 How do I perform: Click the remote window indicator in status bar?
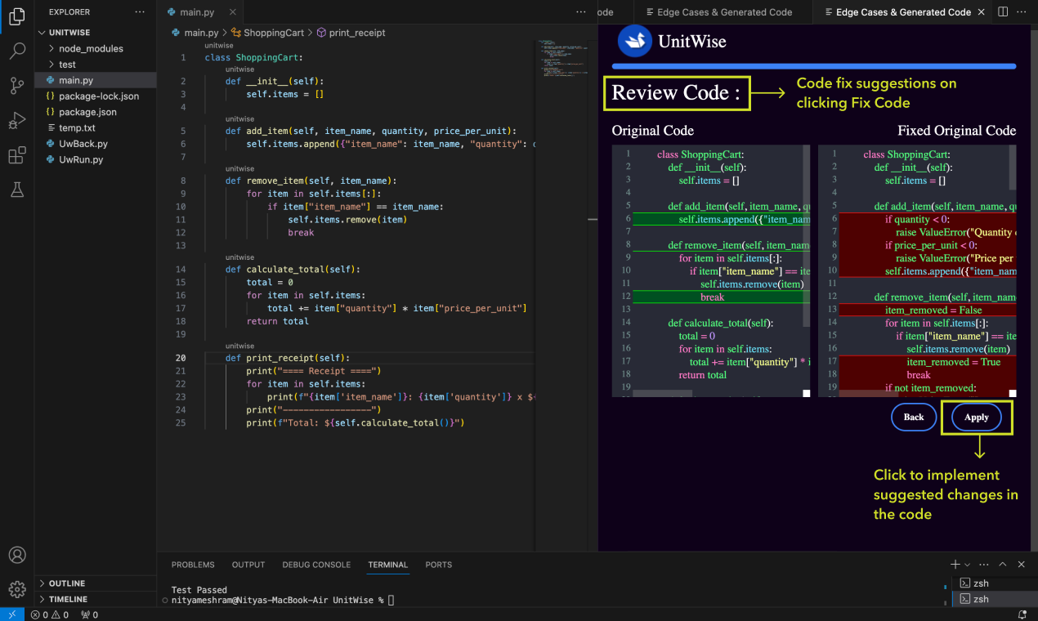click(11, 614)
